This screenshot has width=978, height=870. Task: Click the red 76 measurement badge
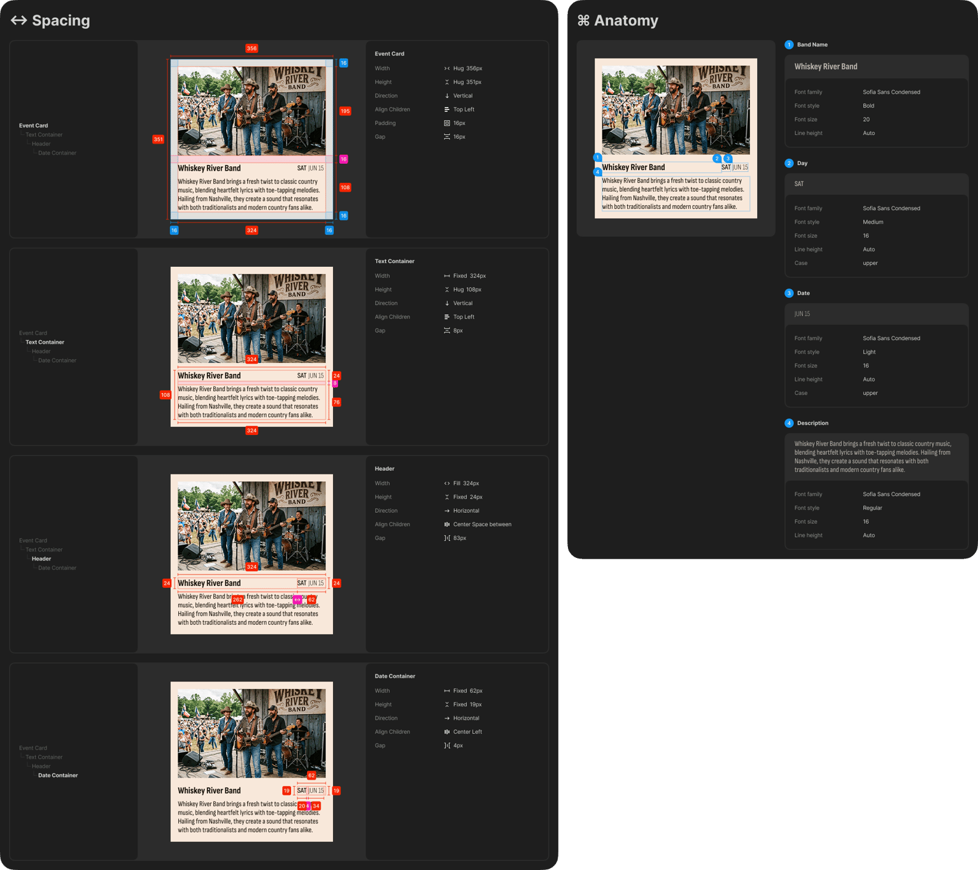[337, 402]
